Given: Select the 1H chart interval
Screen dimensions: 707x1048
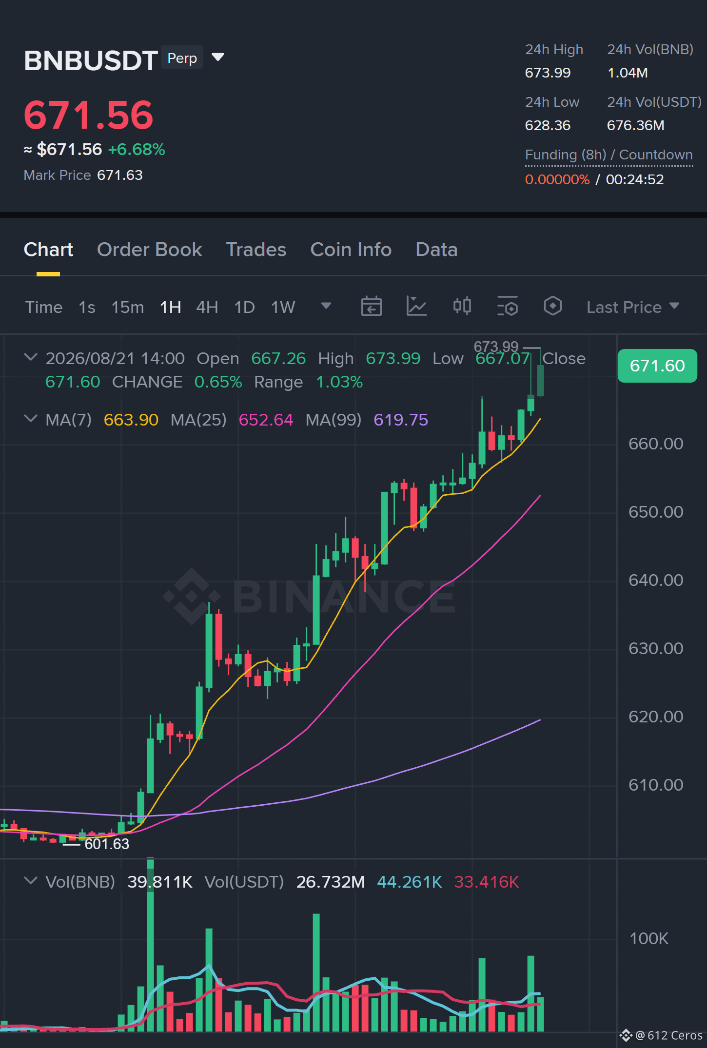Looking at the screenshot, I should pyautogui.click(x=170, y=307).
